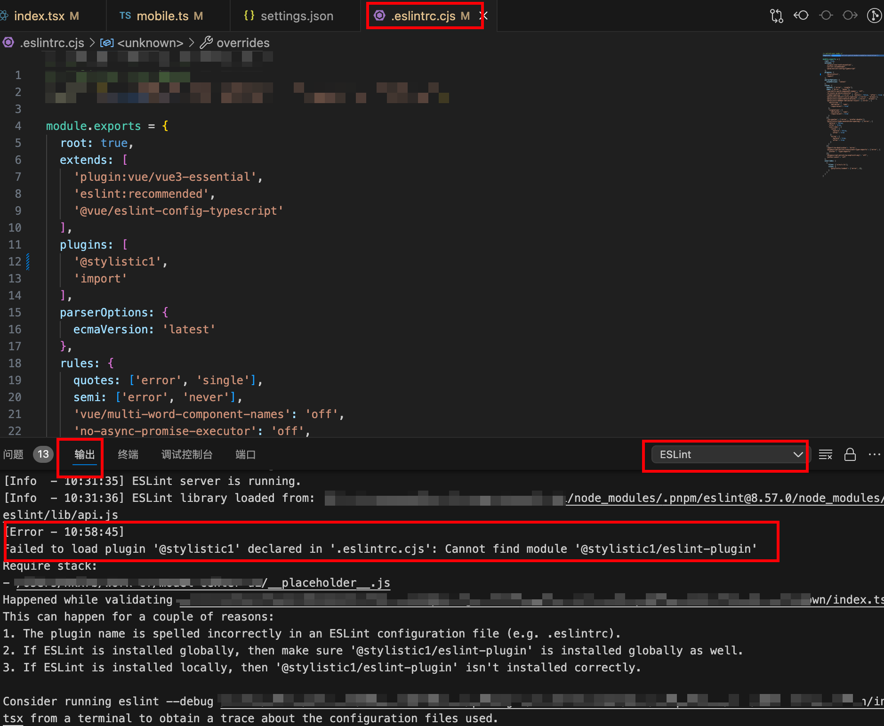The width and height of the screenshot is (884, 726).
Task: Click the Problems badge showing 13
Action: [43, 455]
